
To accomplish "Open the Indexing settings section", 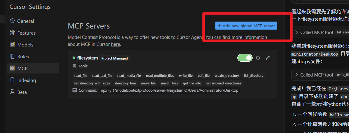I will pyautogui.click(x=33, y=80).
